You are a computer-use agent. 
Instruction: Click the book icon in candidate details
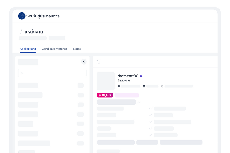[162, 86]
